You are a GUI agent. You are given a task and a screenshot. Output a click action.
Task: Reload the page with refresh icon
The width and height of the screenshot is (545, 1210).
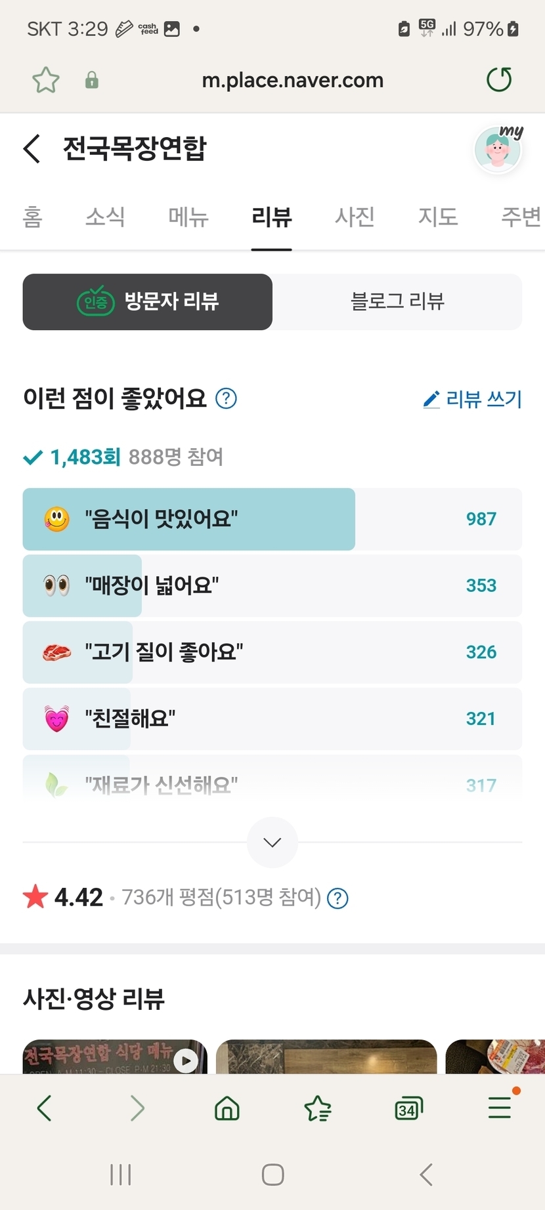(499, 80)
